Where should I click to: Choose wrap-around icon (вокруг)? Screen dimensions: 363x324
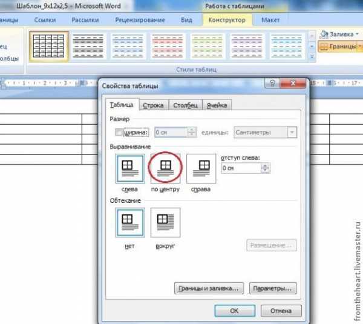pos(165,223)
